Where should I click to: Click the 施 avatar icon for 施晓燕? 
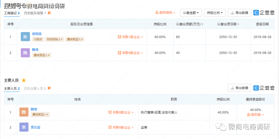pos(25,37)
